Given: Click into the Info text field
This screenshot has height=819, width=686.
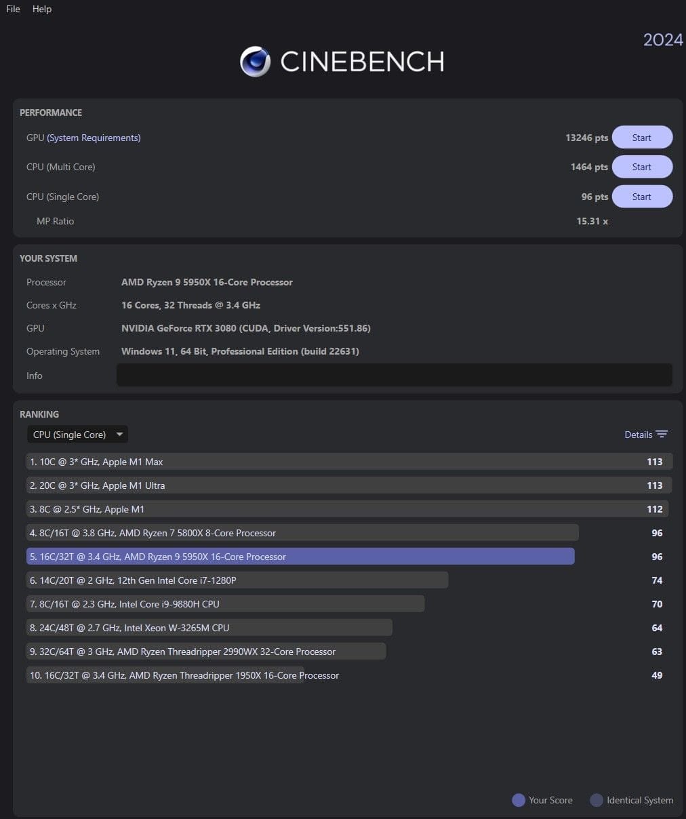Looking at the screenshot, I should click(x=394, y=376).
